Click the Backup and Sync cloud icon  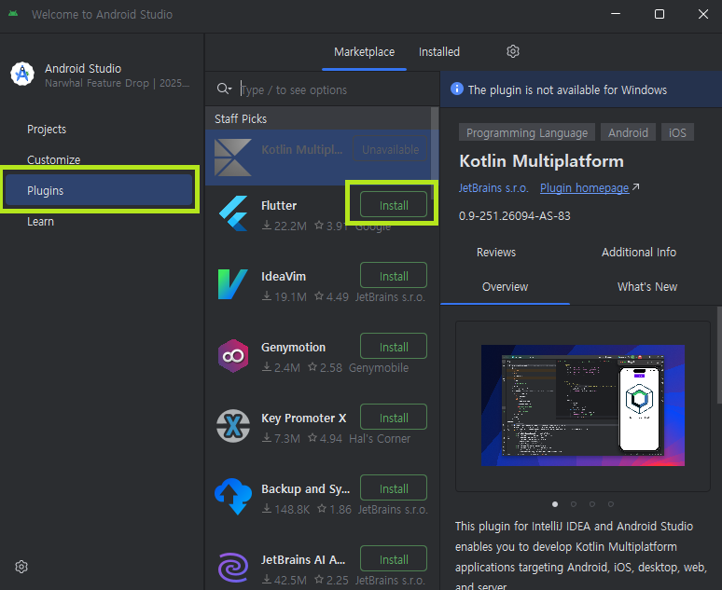click(233, 497)
